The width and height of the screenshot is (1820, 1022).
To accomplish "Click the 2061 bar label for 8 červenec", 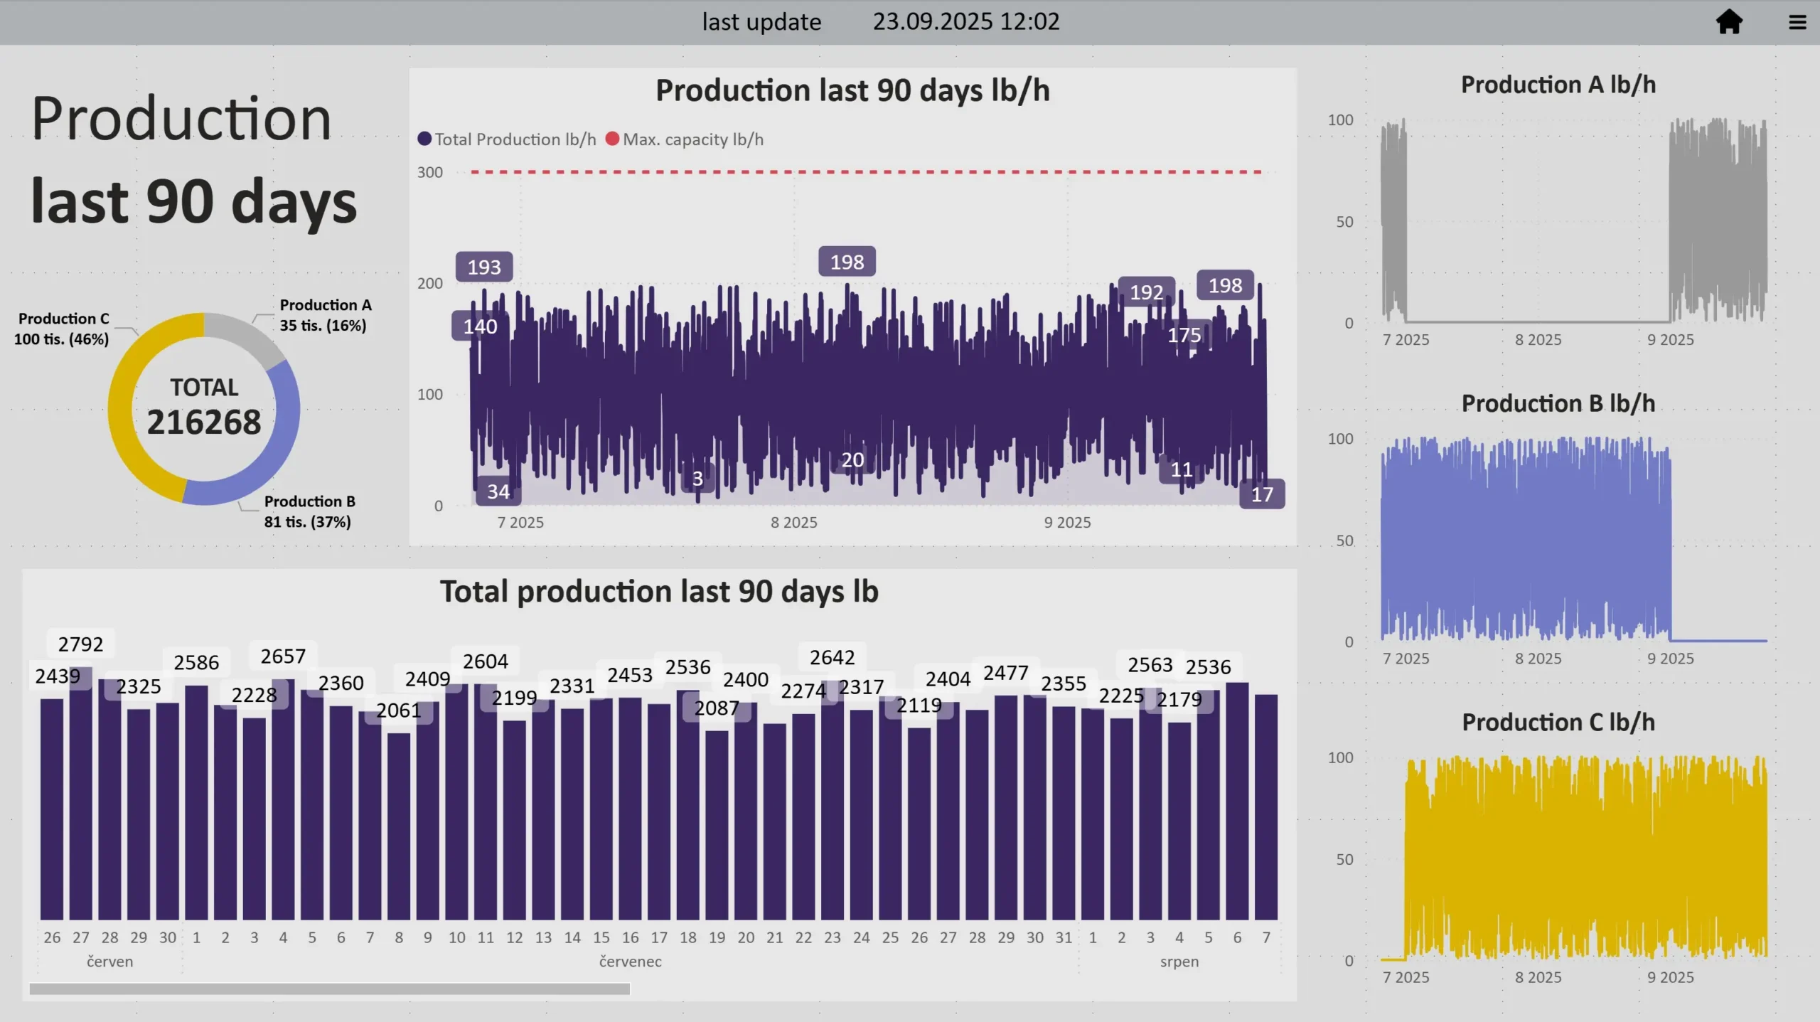I will 398,710.
